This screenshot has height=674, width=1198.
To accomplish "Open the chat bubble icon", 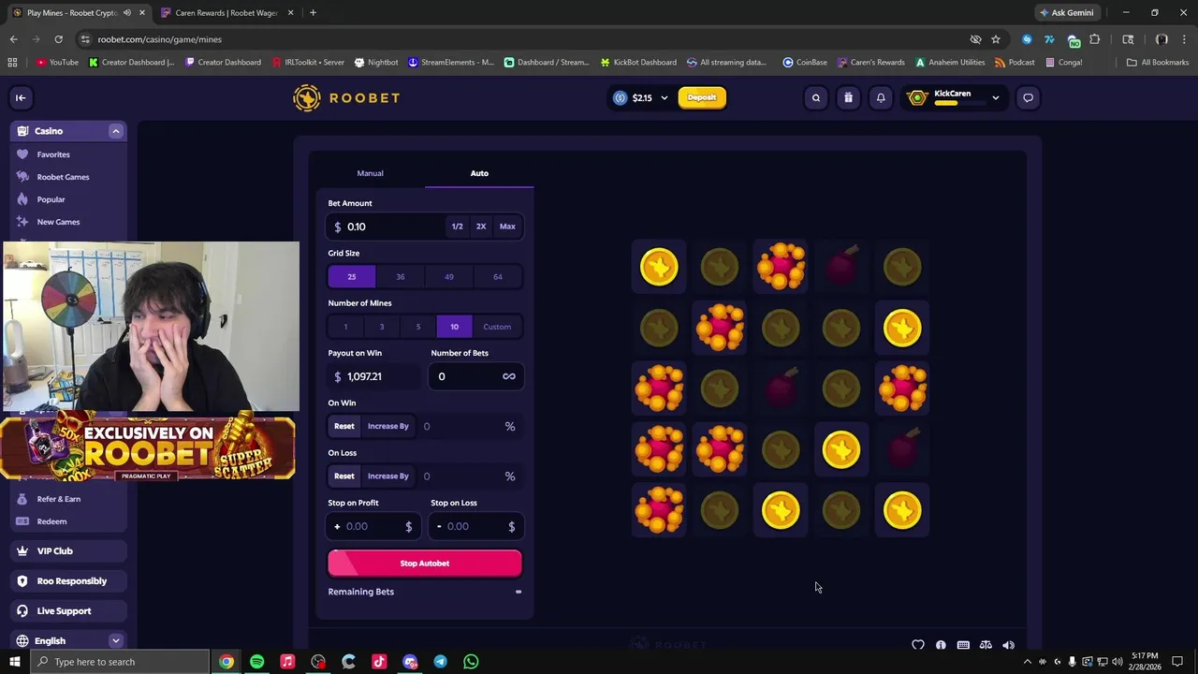I will pyautogui.click(x=1028, y=97).
